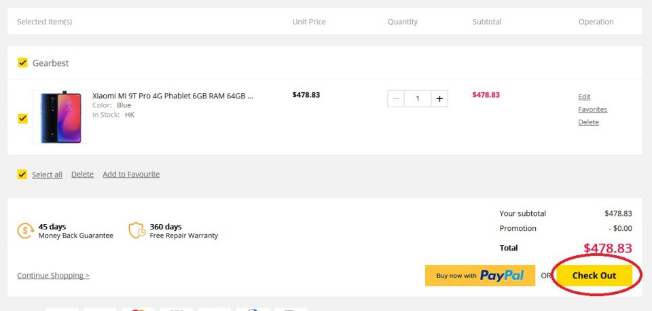Click the Select all text link

[x=47, y=175]
